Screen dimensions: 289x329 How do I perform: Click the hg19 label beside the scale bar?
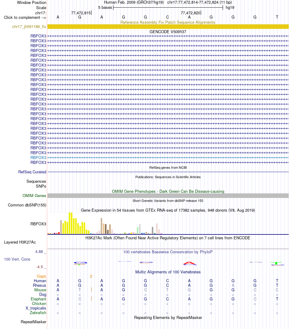230,7
